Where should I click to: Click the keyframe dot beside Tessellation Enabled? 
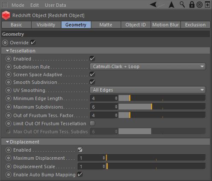pyautogui.click(x=9, y=59)
